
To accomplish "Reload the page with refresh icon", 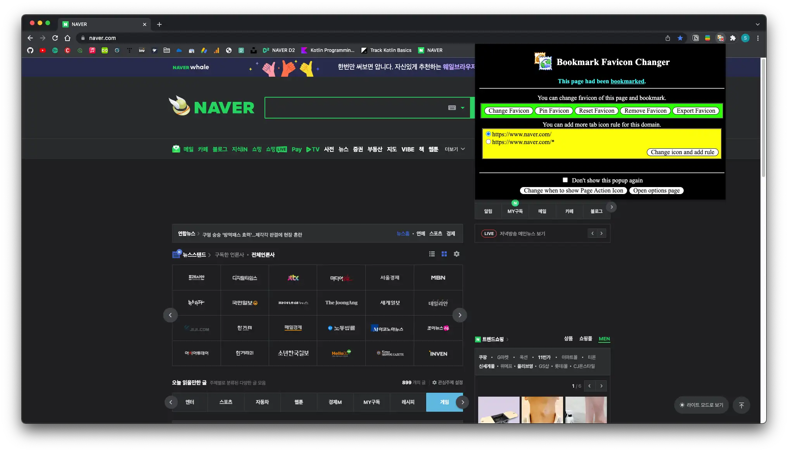I will (x=55, y=38).
